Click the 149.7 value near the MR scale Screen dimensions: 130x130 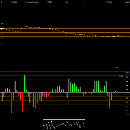pyautogui.click(x=121, y=76)
